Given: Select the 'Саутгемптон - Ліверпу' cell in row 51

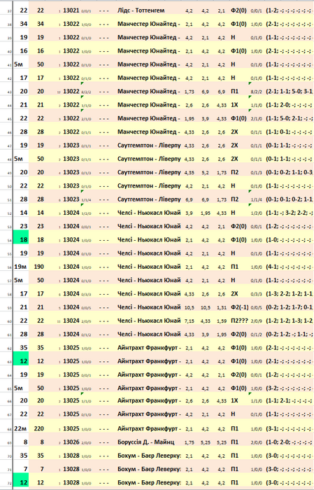Looking at the screenshot, I should pyautogui.click(x=149, y=199).
